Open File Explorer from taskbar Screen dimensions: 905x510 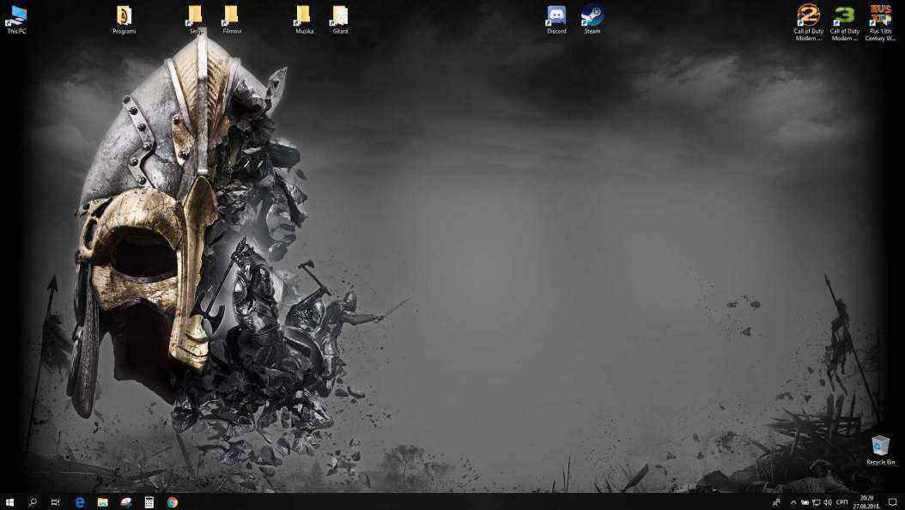tap(103, 502)
